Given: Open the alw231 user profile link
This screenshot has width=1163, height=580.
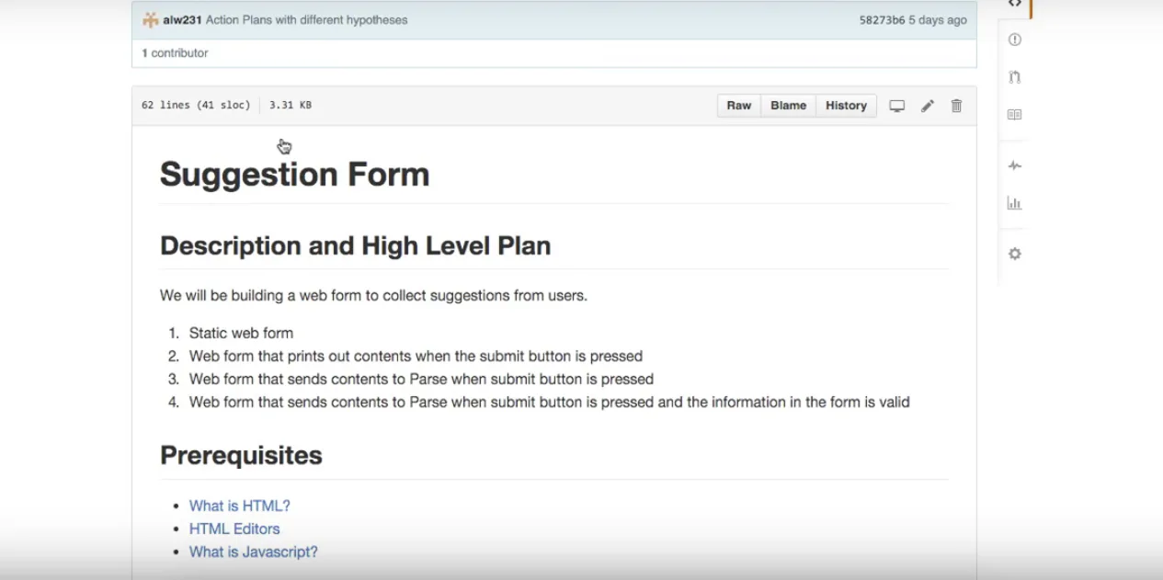Looking at the screenshot, I should pos(182,20).
